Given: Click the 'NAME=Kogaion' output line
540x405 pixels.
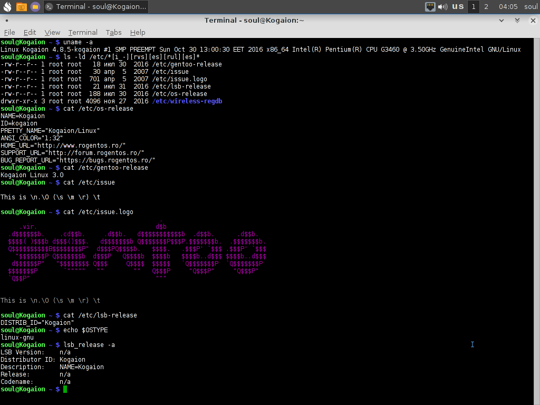Looking at the screenshot, I should [x=23, y=116].
